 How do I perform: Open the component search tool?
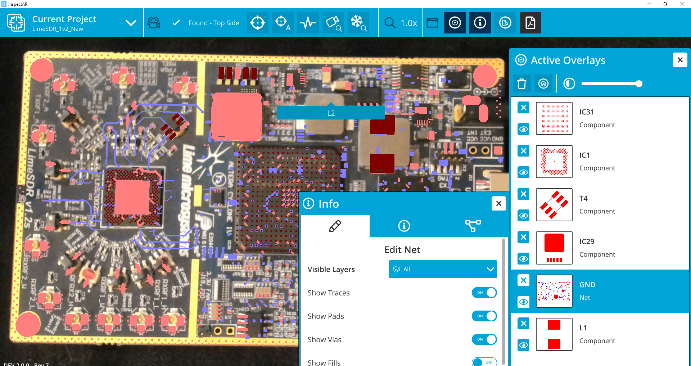pyautogui.click(x=333, y=23)
